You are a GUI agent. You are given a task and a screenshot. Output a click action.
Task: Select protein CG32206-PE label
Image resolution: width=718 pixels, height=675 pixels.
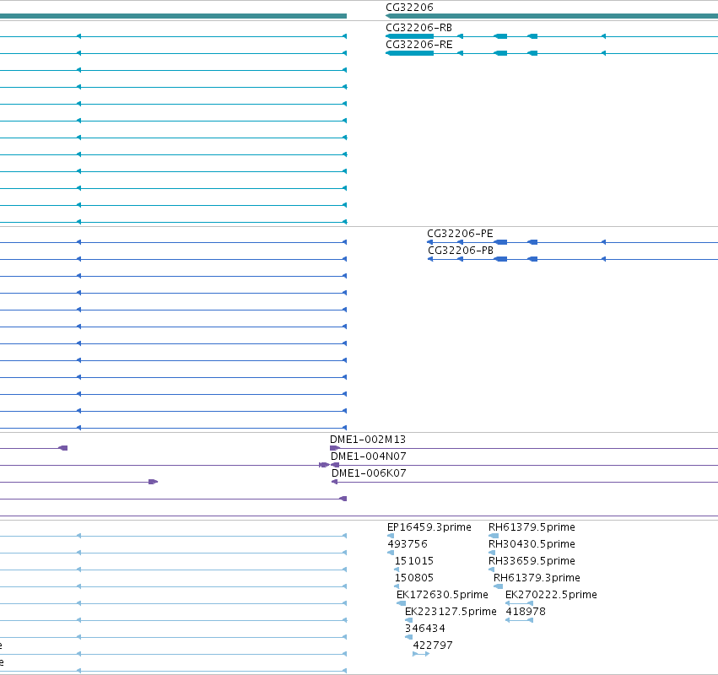pyautogui.click(x=460, y=234)
